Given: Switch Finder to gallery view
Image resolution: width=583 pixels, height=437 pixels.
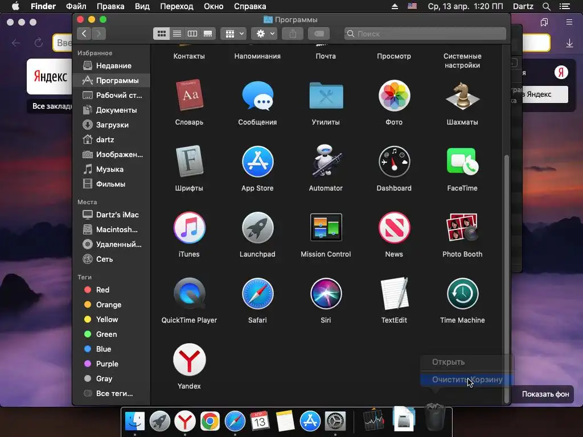Looking at the screenshot, I should [x=208, y=34].
